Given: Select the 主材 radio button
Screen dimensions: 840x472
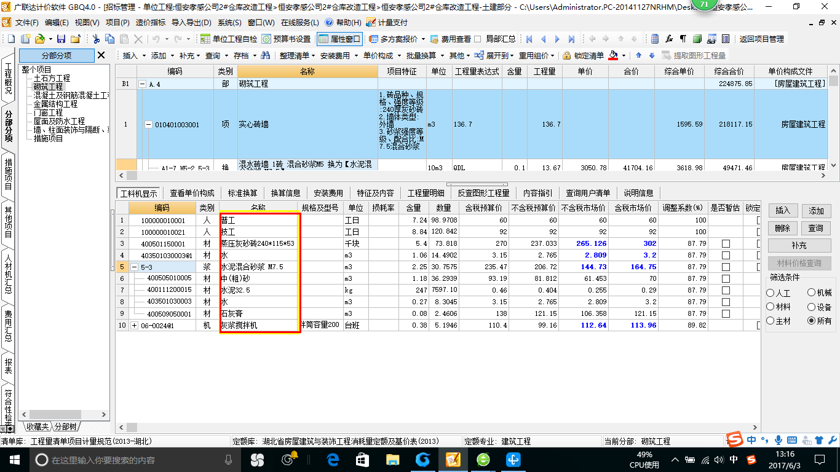Looking at the screenshot, I should coord(771,321).
